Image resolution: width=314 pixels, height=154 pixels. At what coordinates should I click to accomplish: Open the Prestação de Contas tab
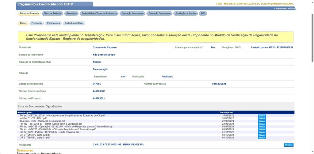186,13
